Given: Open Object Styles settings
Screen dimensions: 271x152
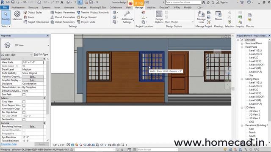Looking at the screenshot, I should [x=33, y=12].
